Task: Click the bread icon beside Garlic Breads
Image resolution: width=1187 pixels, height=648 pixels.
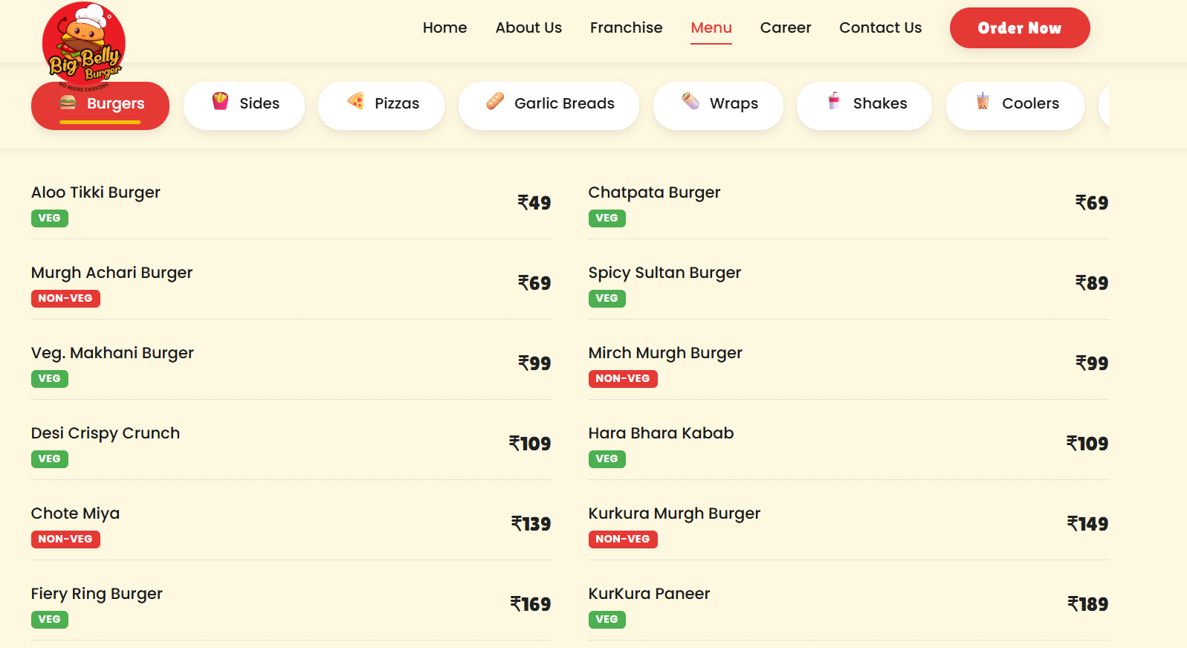Action: [495, 101]
